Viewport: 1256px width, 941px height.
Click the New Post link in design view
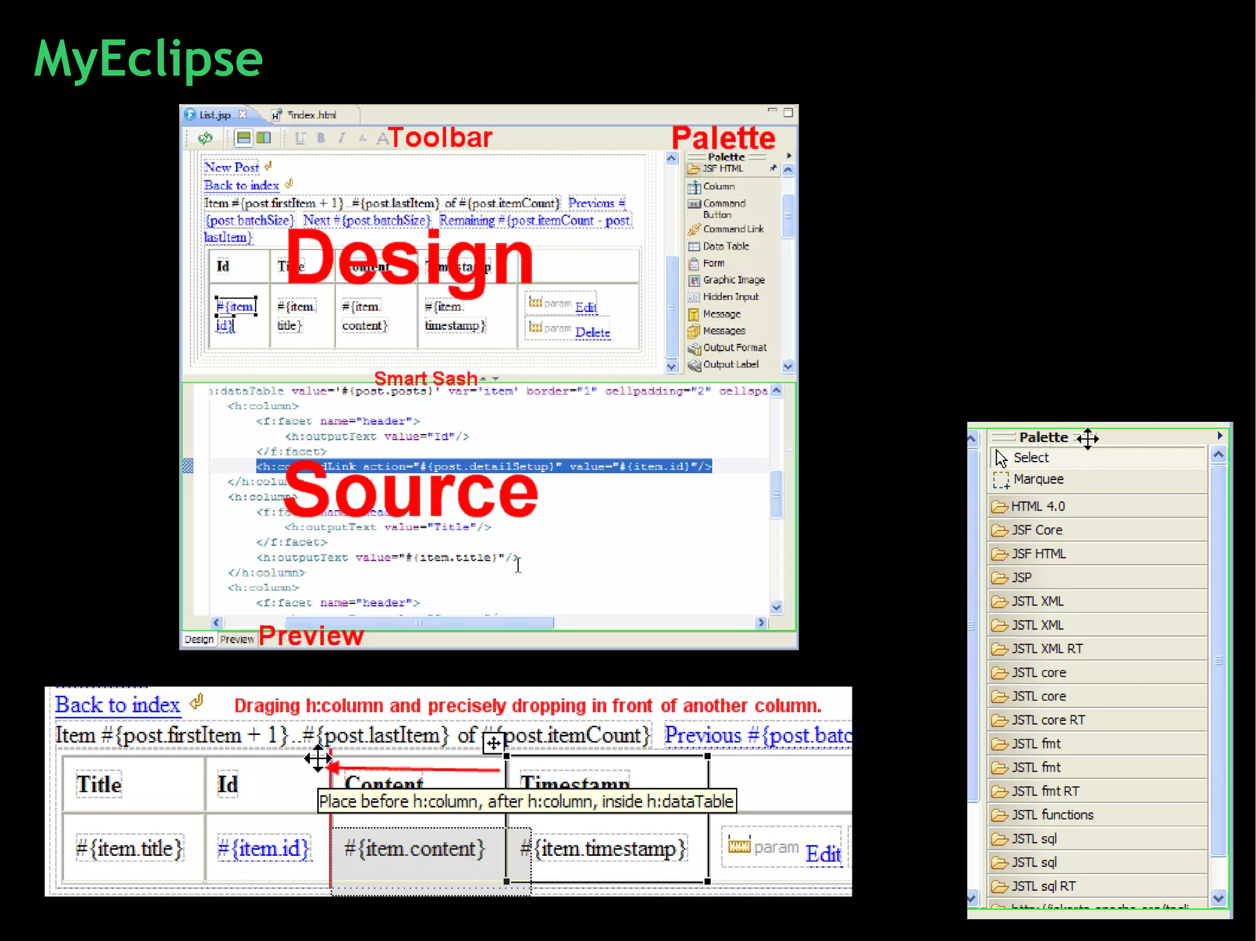(x=232, y=167)
